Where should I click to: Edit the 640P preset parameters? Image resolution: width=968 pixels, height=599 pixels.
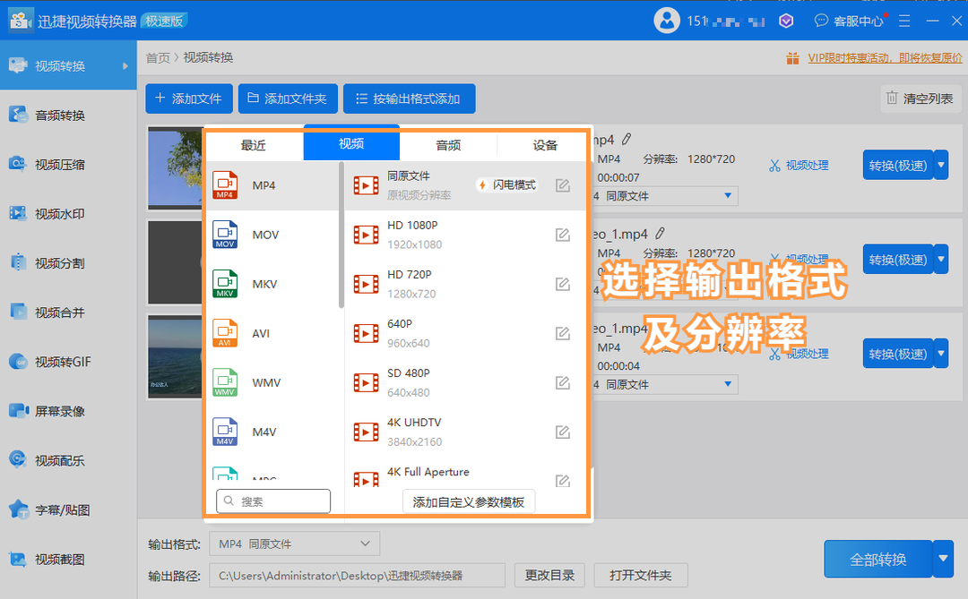[562, 333]
